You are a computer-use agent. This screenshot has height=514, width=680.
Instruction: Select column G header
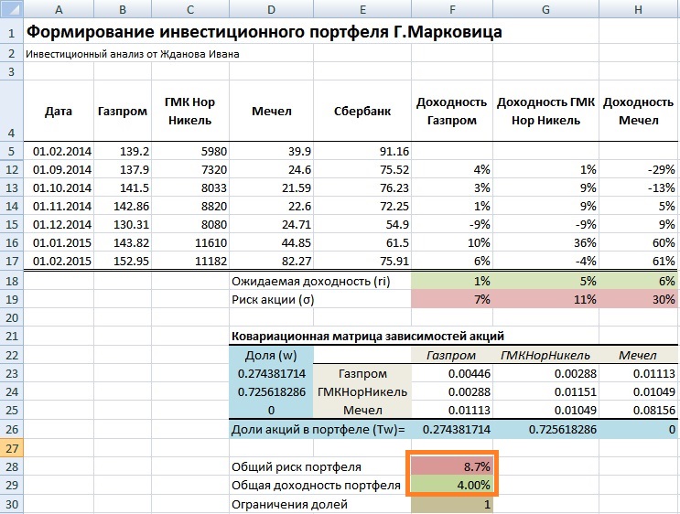click(x=546, y=9)
